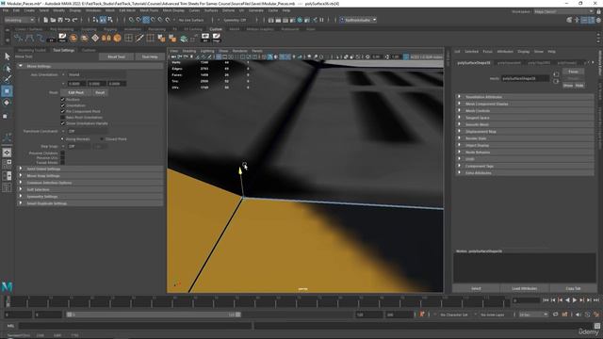603x339 pixels.
Task: Enable the Bake Pivot Orientation checkbox
Action: (x=63, y=117)
